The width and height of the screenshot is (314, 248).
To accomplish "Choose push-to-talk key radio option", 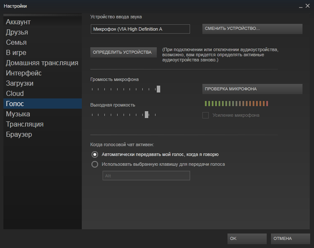I will (x=95, y=164).
